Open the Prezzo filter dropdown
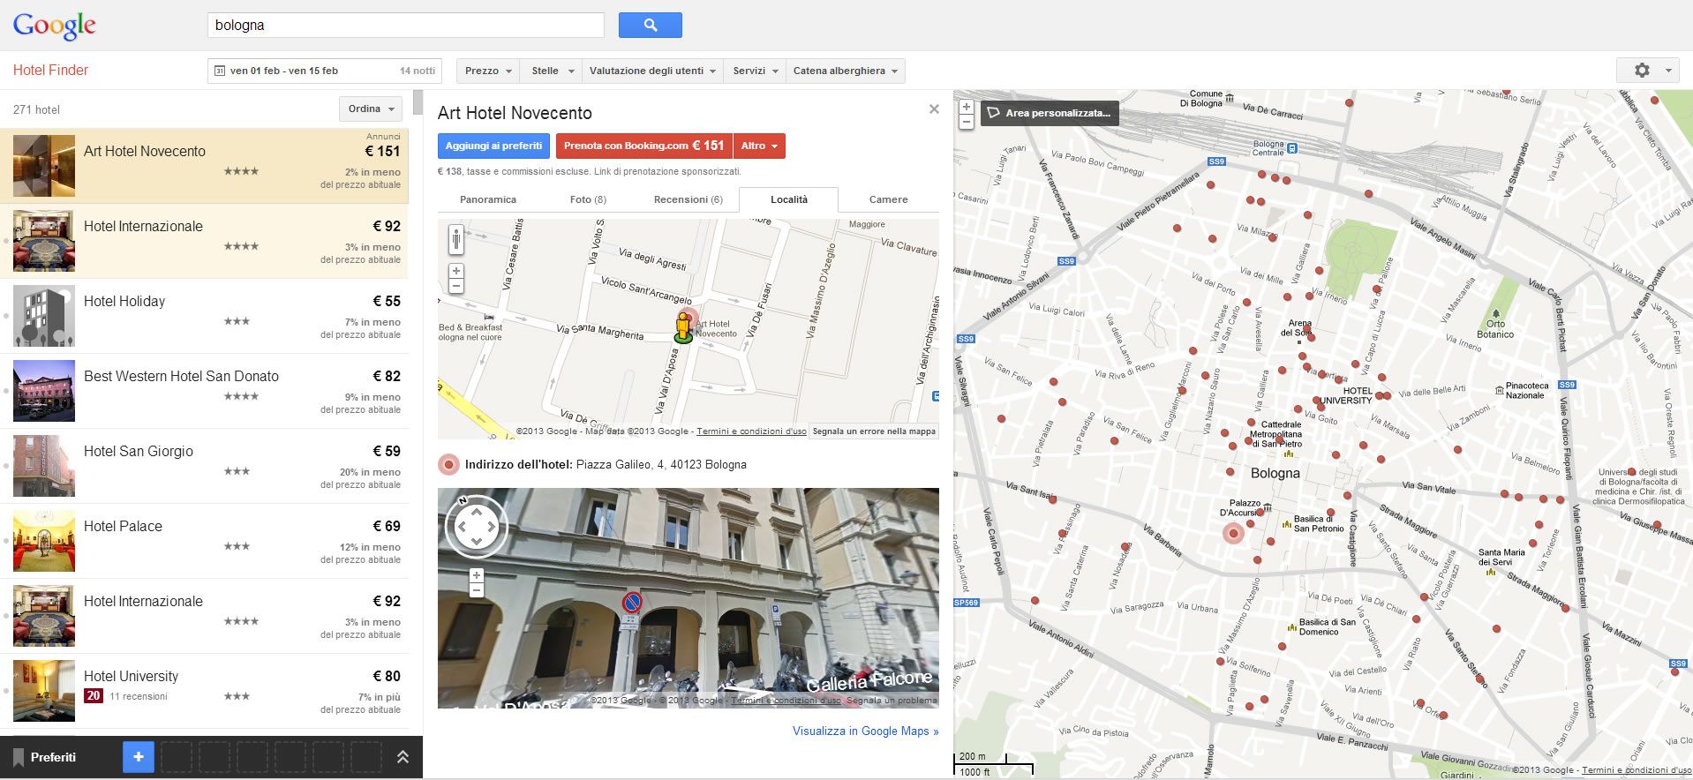The image size is (1693, 780). [489, 71]
